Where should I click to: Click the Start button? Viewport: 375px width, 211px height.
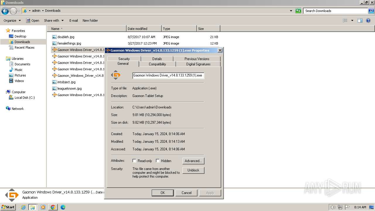pyautogui.click(x=8, y=207)
